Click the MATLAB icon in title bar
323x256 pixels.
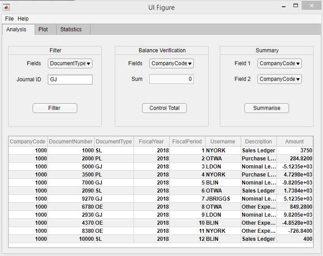[6, 7]
